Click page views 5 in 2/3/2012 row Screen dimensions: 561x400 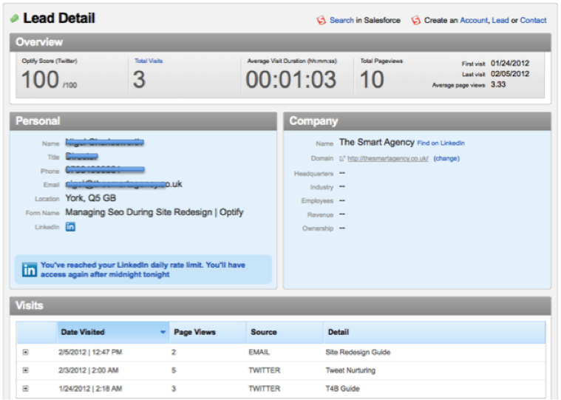click(x=174, y=370)
